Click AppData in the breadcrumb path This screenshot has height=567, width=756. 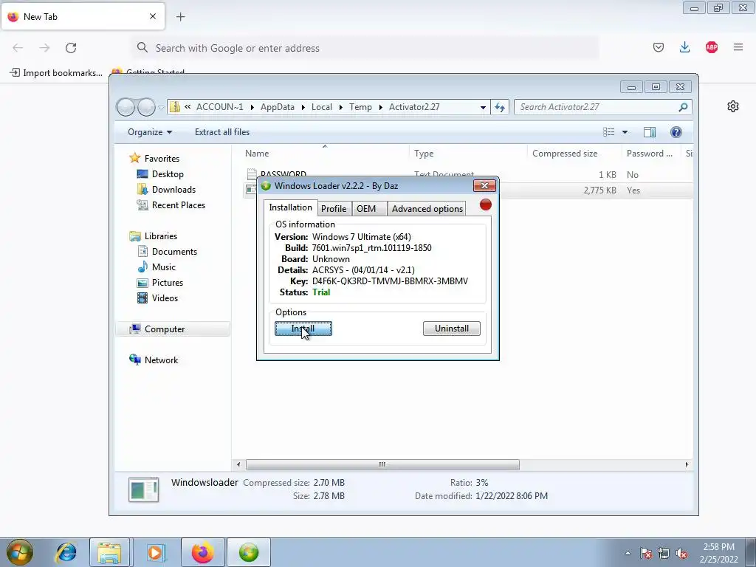click(278, 107)
